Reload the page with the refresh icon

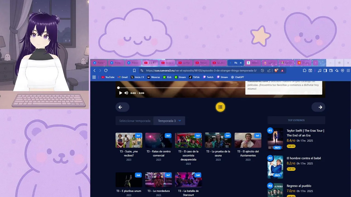[x=106, y=71]
